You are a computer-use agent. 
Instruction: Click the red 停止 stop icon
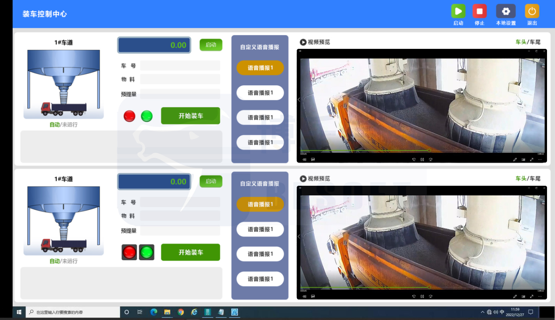coord(480,11)
